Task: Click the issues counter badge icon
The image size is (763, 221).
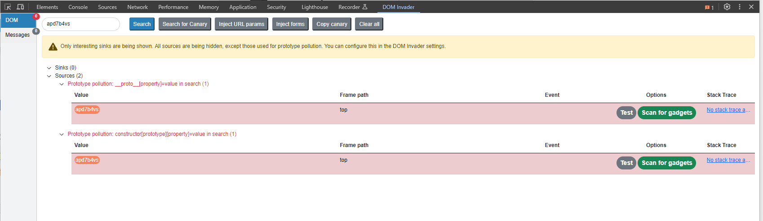Action: click(710, 7)
